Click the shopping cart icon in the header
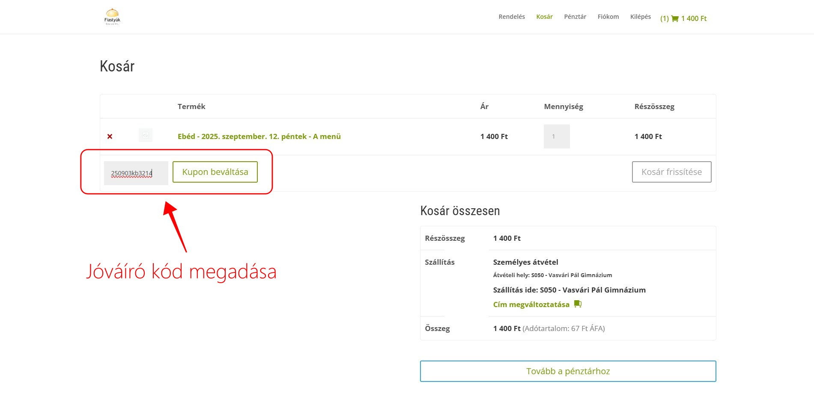 (x=675, y=19)
